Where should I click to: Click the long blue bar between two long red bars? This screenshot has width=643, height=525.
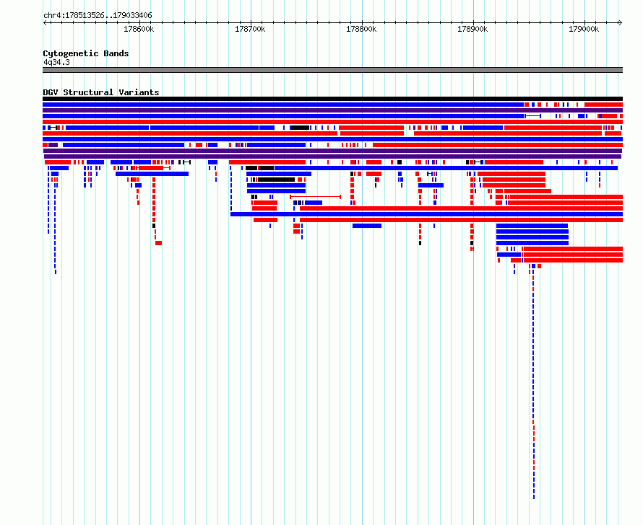coord(426,214)
